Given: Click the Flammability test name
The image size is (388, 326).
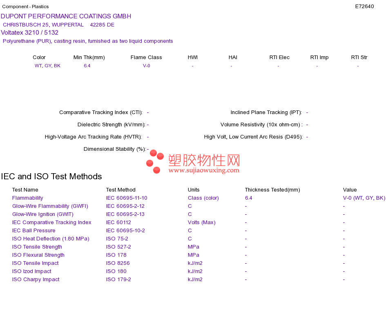Looking at the screenshot, I should (28, 198).
